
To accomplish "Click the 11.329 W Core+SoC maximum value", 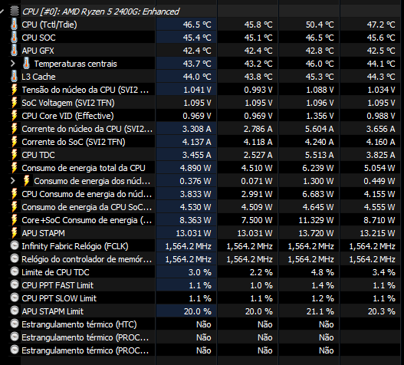I will tap(316, 220).
